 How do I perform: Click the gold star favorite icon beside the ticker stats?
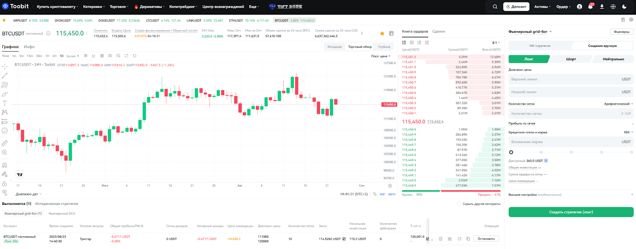pos(382,33)
